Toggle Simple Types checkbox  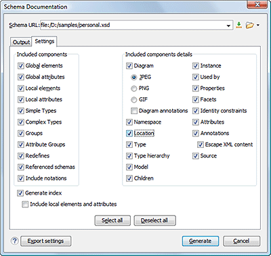point(21,111)
